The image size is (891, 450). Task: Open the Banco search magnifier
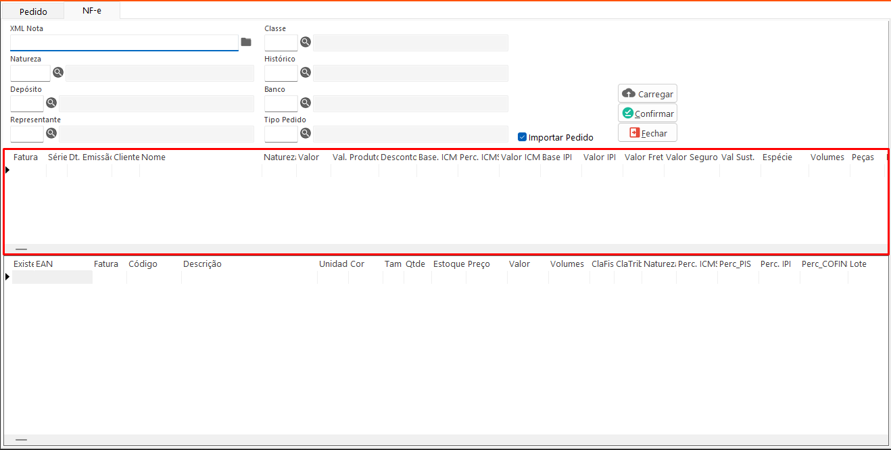(x=306, y=103)
